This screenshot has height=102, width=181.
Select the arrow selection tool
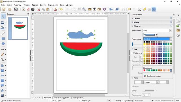pyautogui.click(x=3, y=16)
